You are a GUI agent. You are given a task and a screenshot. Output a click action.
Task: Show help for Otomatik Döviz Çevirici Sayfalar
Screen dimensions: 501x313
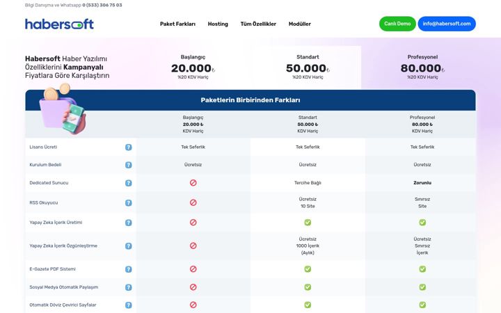click(129, 305)
